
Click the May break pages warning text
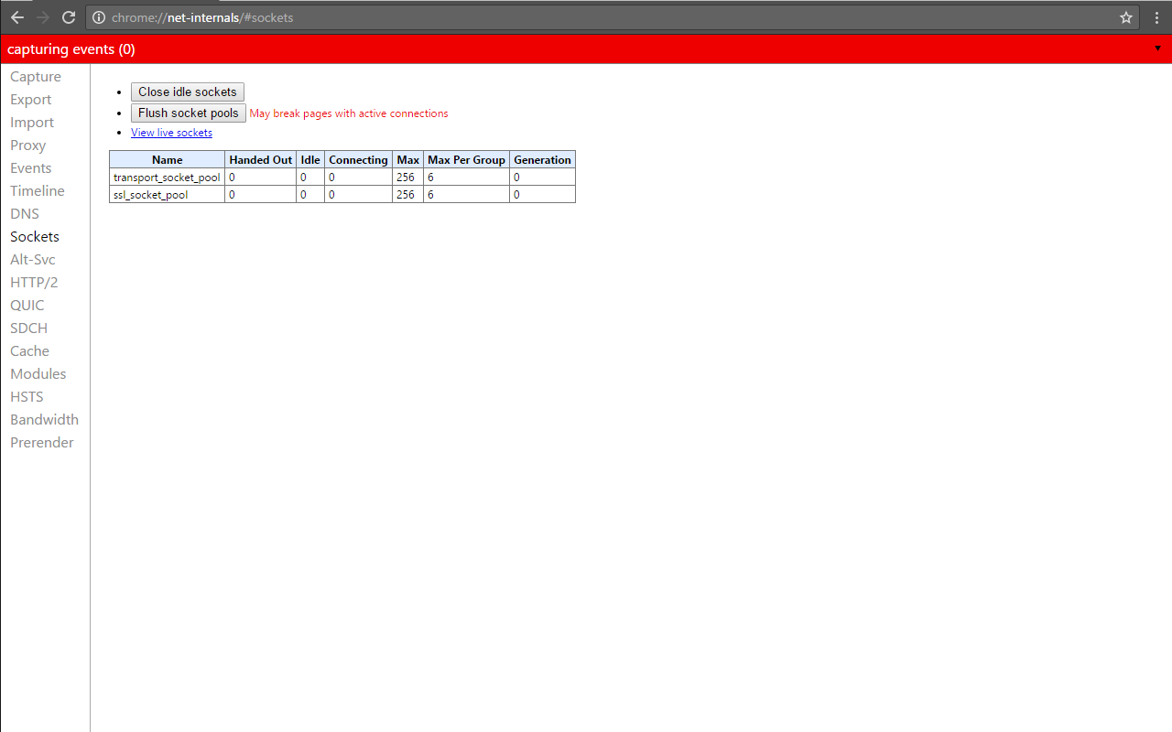tap(349, 113)
